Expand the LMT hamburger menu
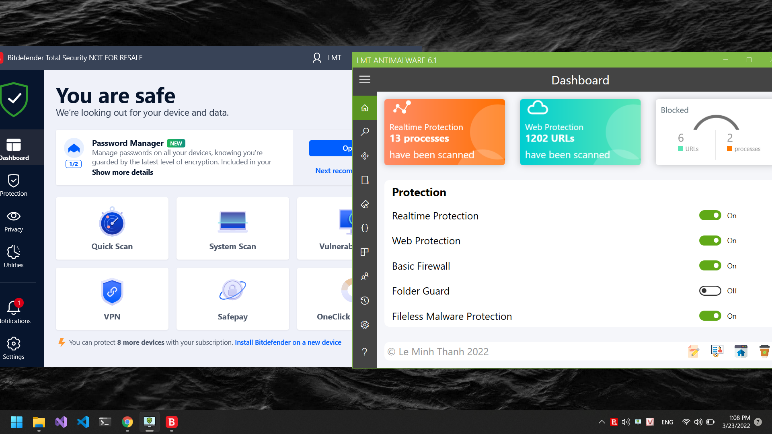This screenshot has height=434, width=772. [365, 80]
